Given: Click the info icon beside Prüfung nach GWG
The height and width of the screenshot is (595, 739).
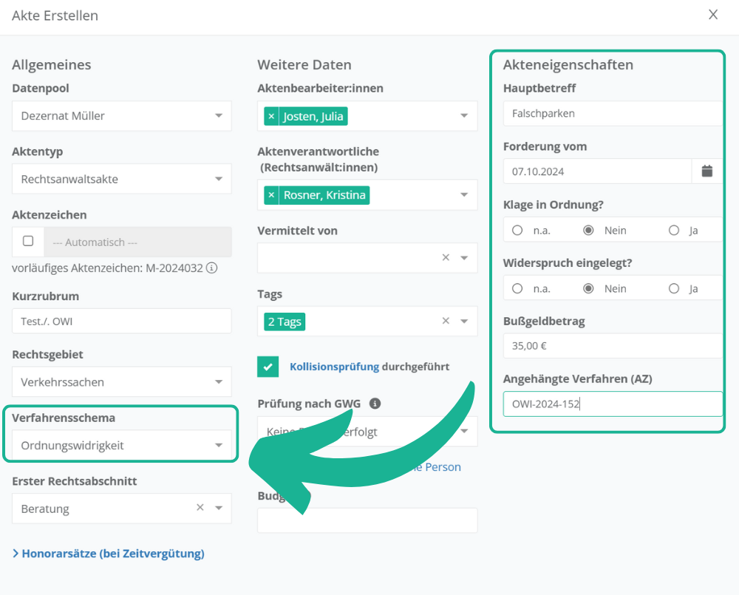Looking at the screenshot, I should 375,404.
